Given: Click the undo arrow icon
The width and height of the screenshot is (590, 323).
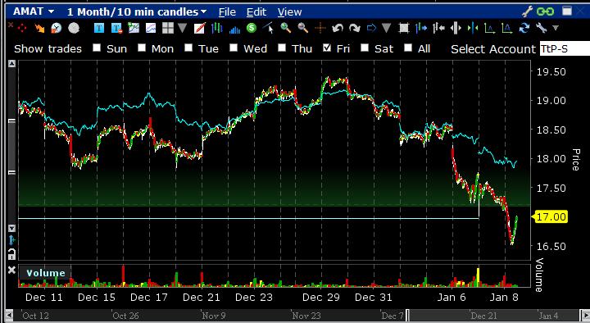Looking at the screenshot, I should tap(338, 28).
